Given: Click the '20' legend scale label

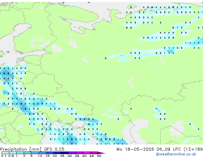Looking at the screenshot, I should [55, 156].
